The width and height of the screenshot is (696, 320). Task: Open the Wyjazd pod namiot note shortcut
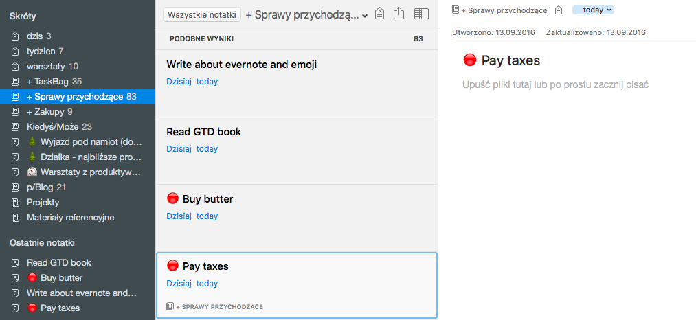[78, 141]
